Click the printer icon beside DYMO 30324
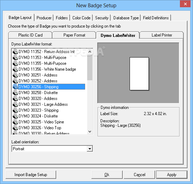Image resolution: width=193 pixels, height=184 pixels. [15, 116]
